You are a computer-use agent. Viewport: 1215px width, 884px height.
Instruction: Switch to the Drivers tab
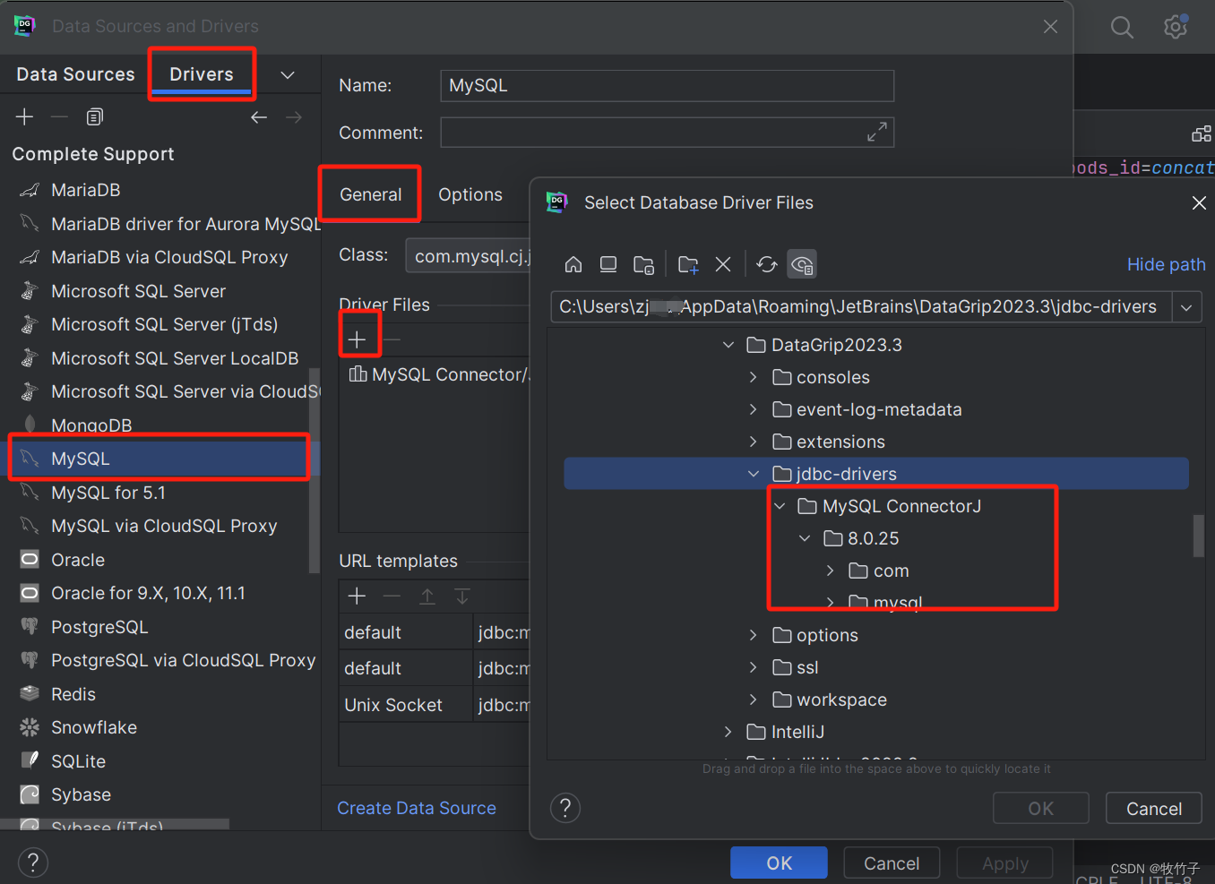[x=202, y=74]
